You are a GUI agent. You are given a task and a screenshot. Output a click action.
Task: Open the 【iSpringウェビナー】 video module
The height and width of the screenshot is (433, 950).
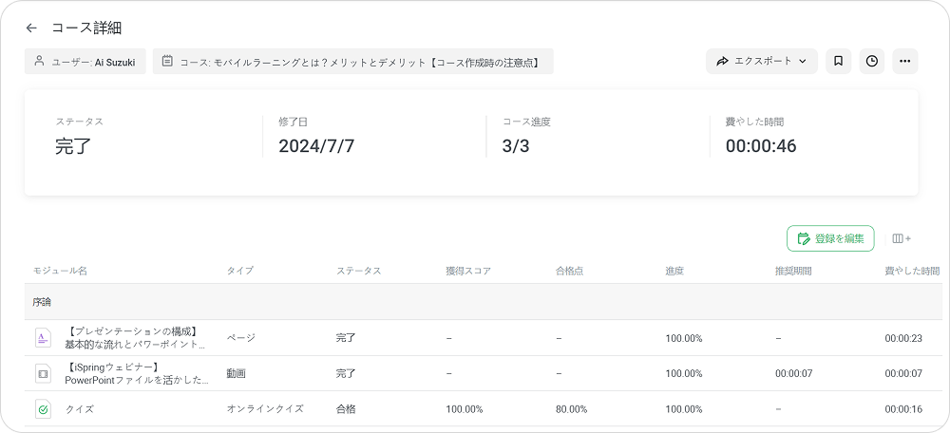tap(136, 373)
